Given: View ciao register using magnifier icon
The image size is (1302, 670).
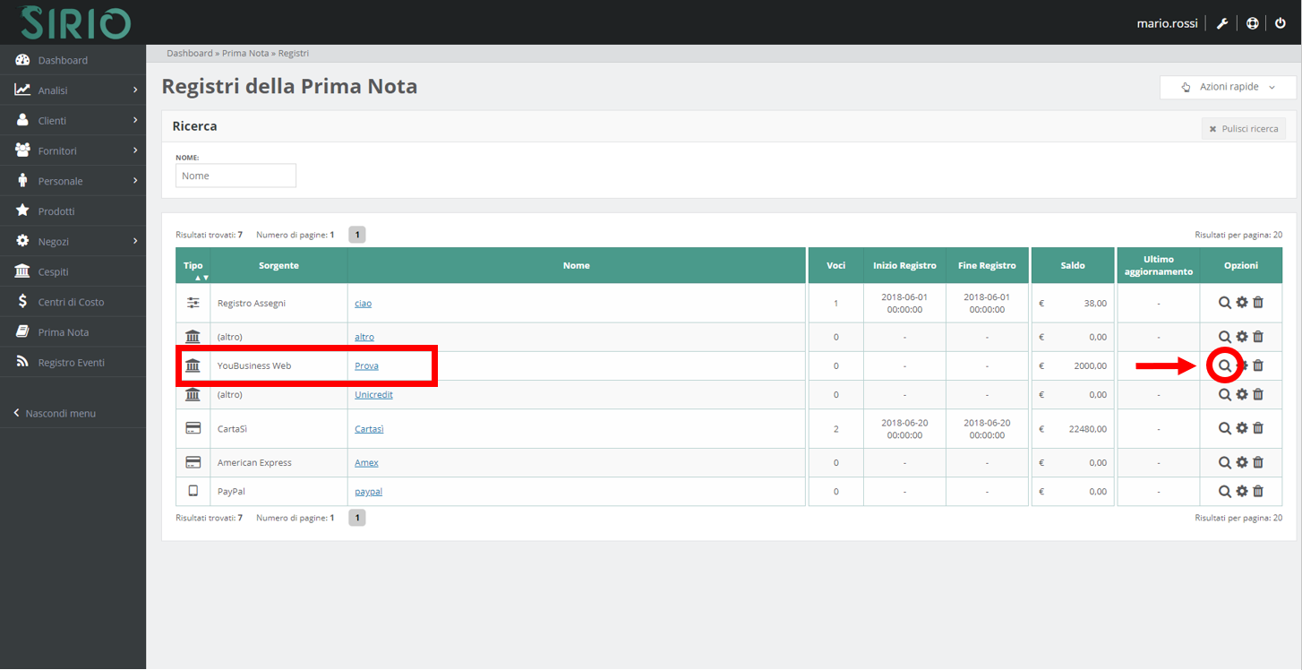Looking at the screenshot, I should coord(1224,303).
